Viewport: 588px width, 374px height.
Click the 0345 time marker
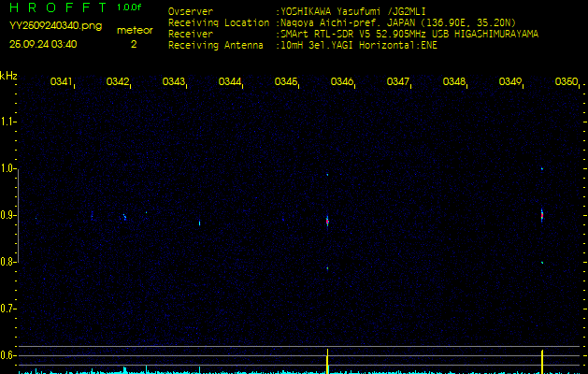[x=286, y=81]
